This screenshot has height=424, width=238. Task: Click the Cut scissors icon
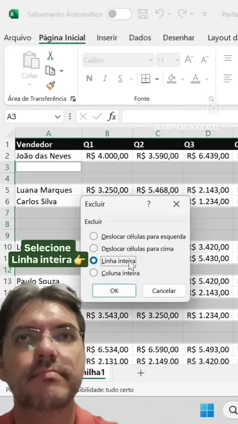pyautogui.click(x=50, y=56)
